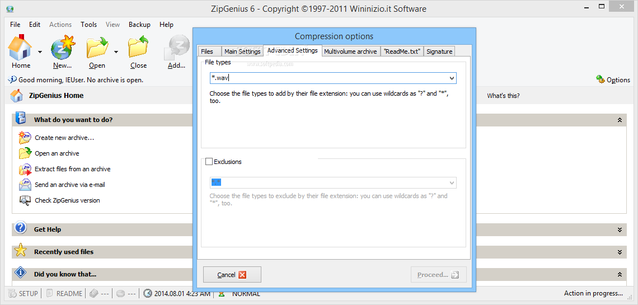Image resolution: width=638 pixels, height=305 pixels.
Task: Click Create new archive link
Action: [x=64, y=138]
